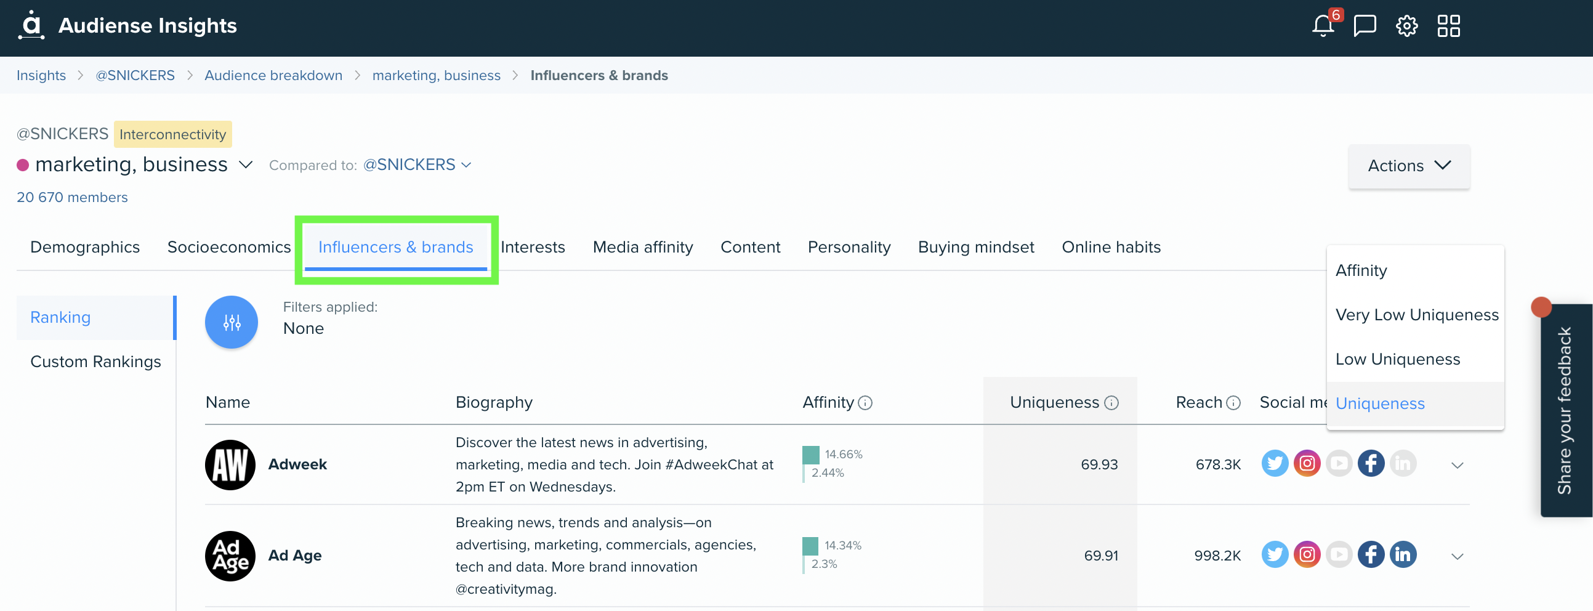Open the notifications bell

[1323, 25]
